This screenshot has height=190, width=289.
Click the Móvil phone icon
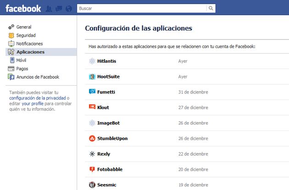[x=12, y=60]
